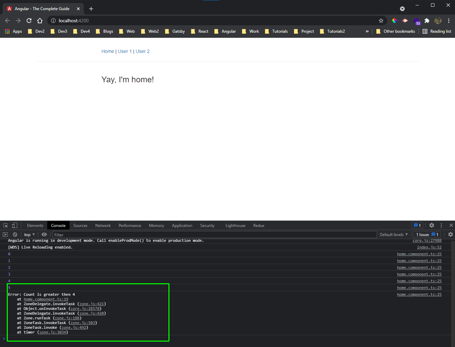Expand the Default levels dropdown
The width and height of the screenshot is (455, 347).
coord(394,234)
